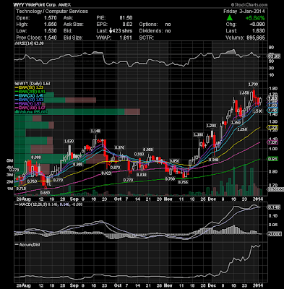Click the magenta 1.07 price-axis tag

[272, 142]
